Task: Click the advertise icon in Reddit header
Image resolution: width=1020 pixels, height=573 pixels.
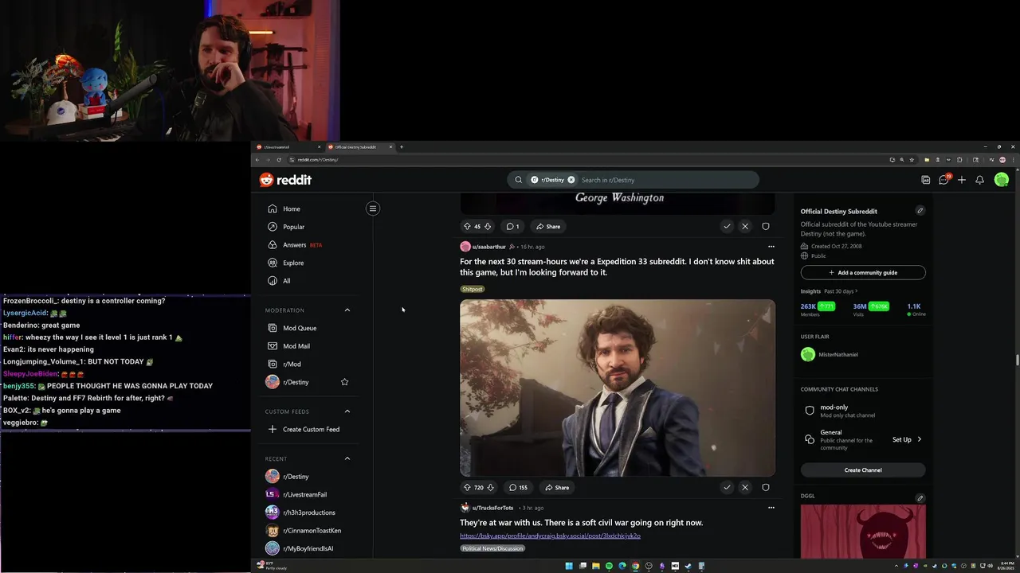Action: pos(925,180)
